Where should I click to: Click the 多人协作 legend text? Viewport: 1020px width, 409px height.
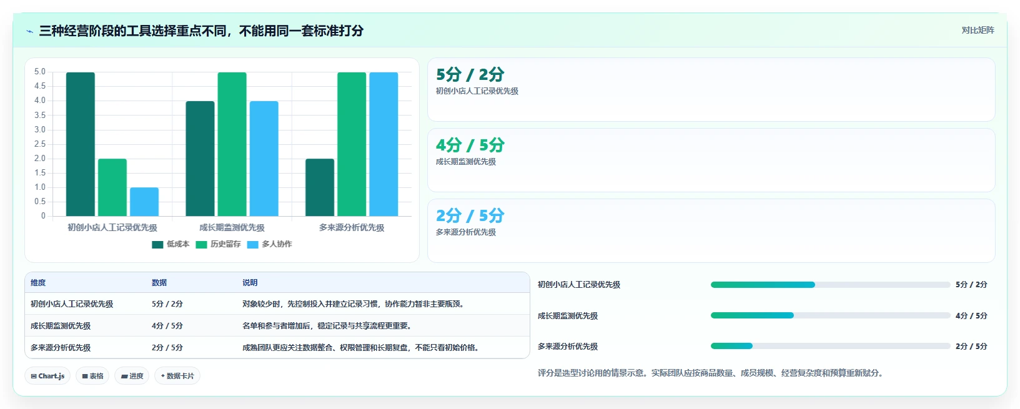(277, 244)
